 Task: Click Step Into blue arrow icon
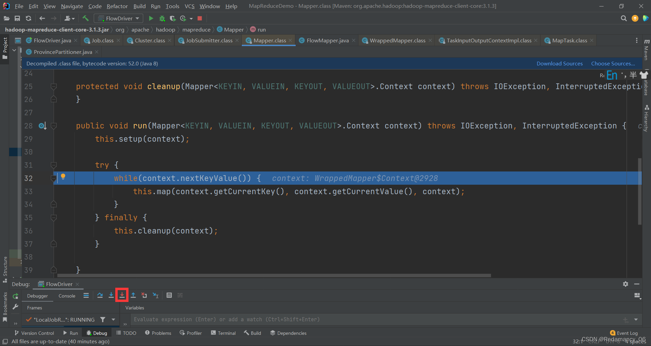click(x=111, y=295)
